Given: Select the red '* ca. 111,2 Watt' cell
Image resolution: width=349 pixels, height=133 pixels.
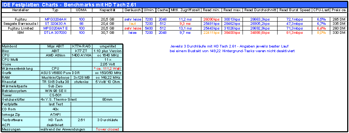Looking at the screenshot, I should coord(107,69).
